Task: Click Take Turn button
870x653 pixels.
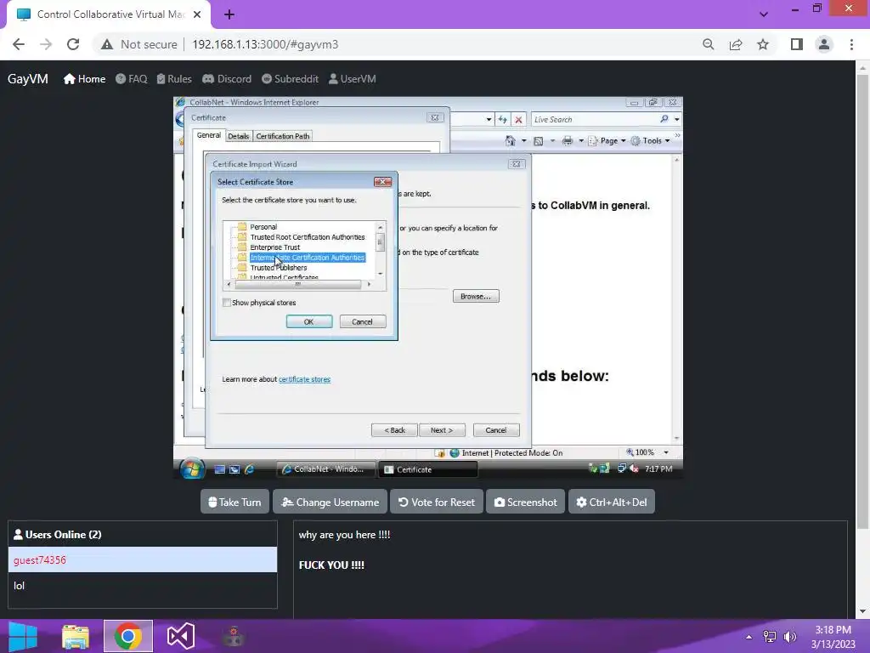Action: [234, 502]
